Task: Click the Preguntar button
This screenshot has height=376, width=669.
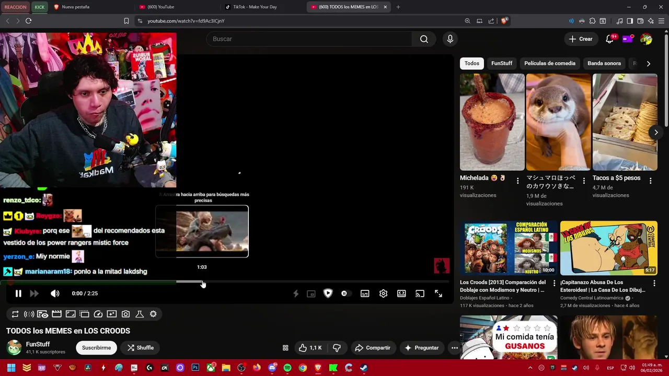Action: (421, 348)
